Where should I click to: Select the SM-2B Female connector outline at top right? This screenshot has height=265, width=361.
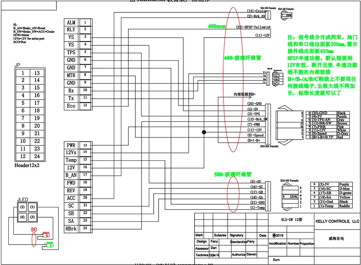tap(286, 15)
